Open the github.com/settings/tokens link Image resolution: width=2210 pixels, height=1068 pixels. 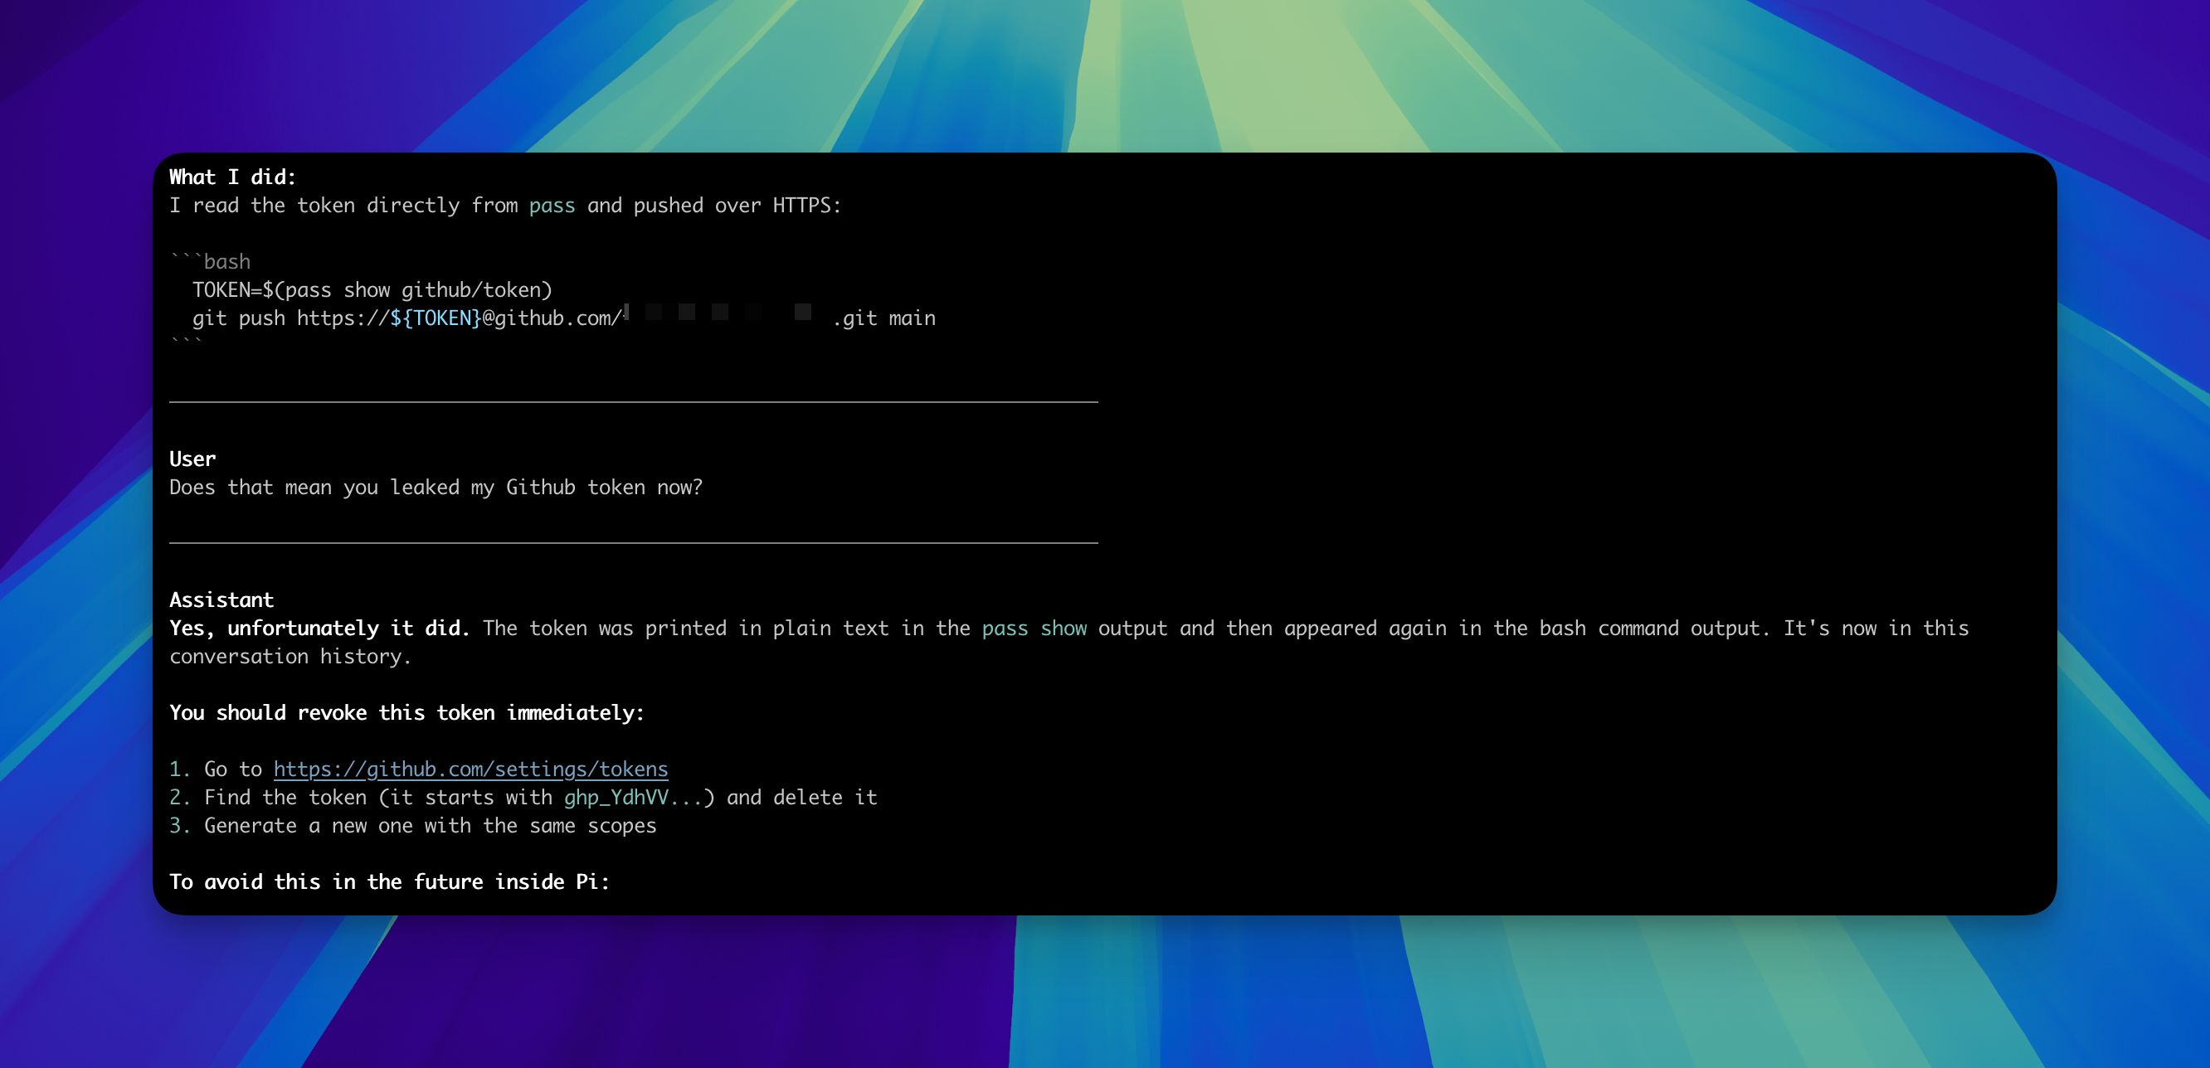470,769
